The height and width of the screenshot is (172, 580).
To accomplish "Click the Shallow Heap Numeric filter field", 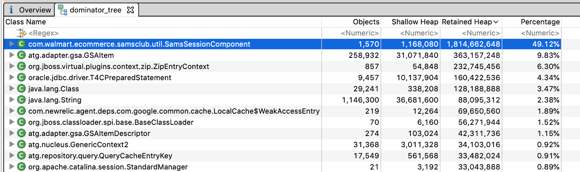I will point(418,33).
